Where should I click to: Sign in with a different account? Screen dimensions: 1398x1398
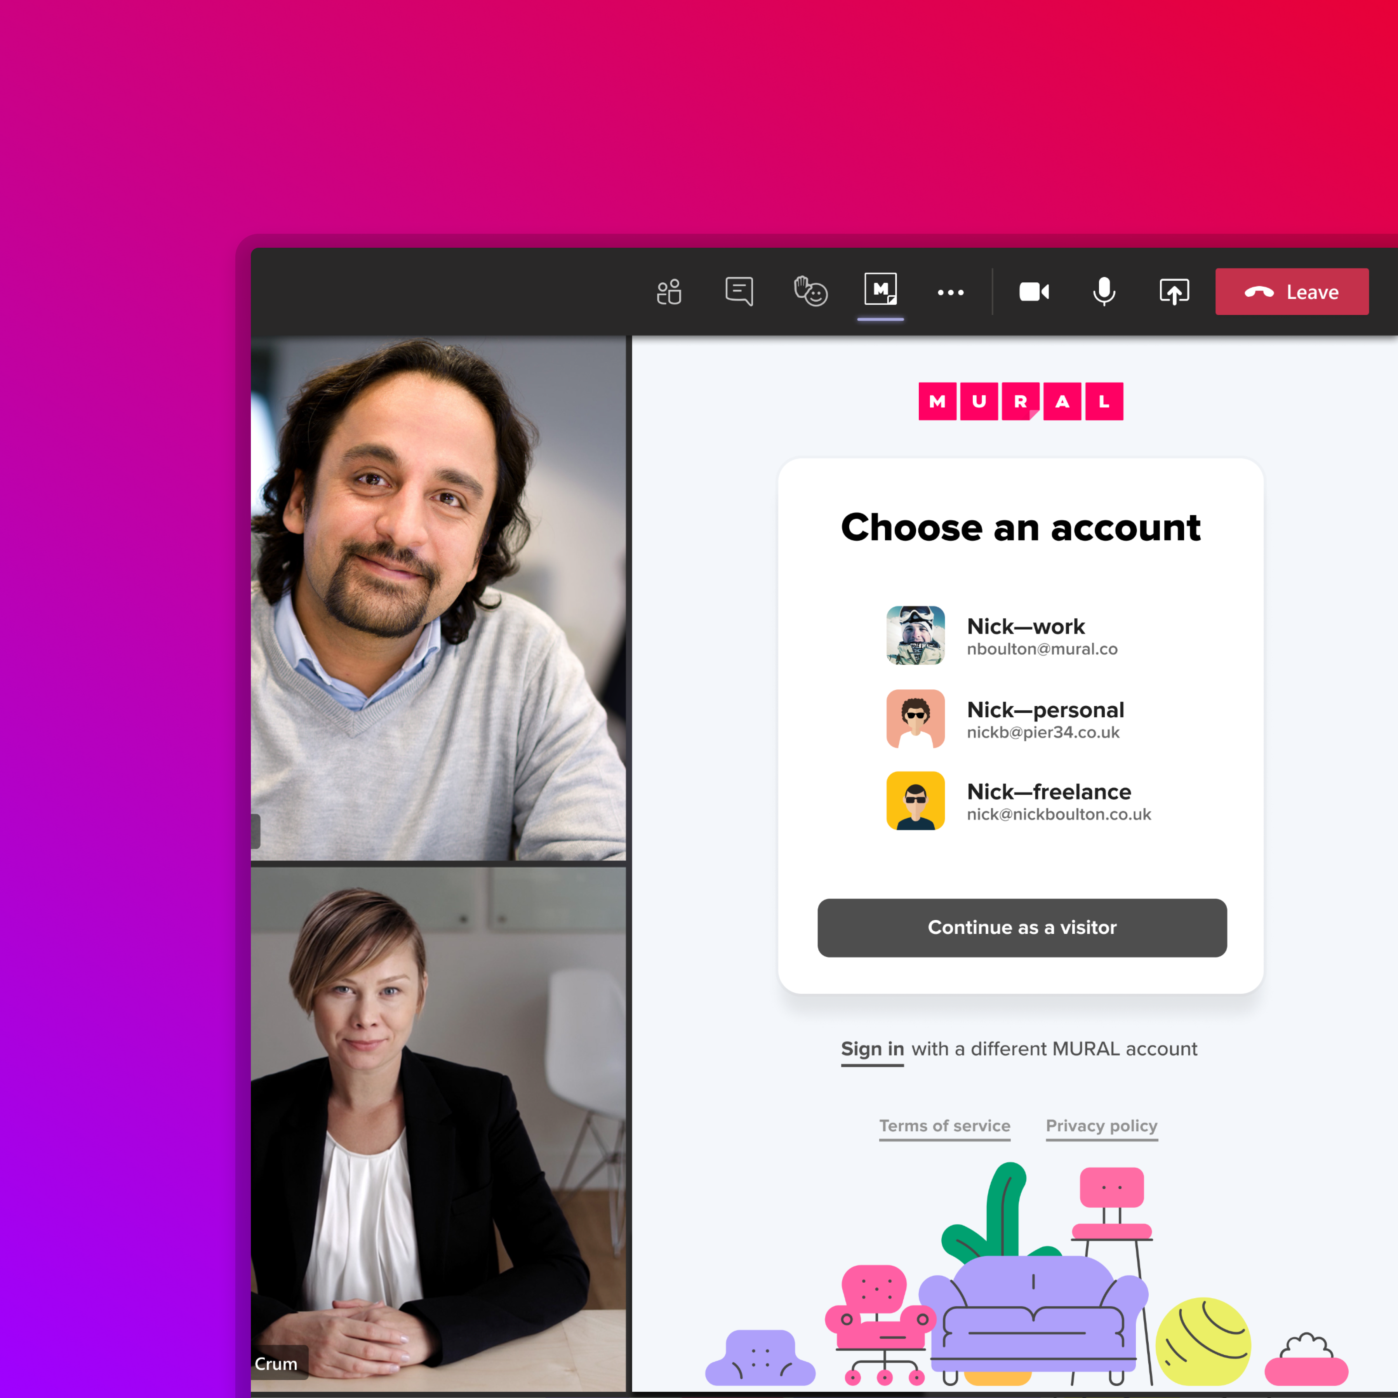pyautogui.click(x=872, y=1048)
